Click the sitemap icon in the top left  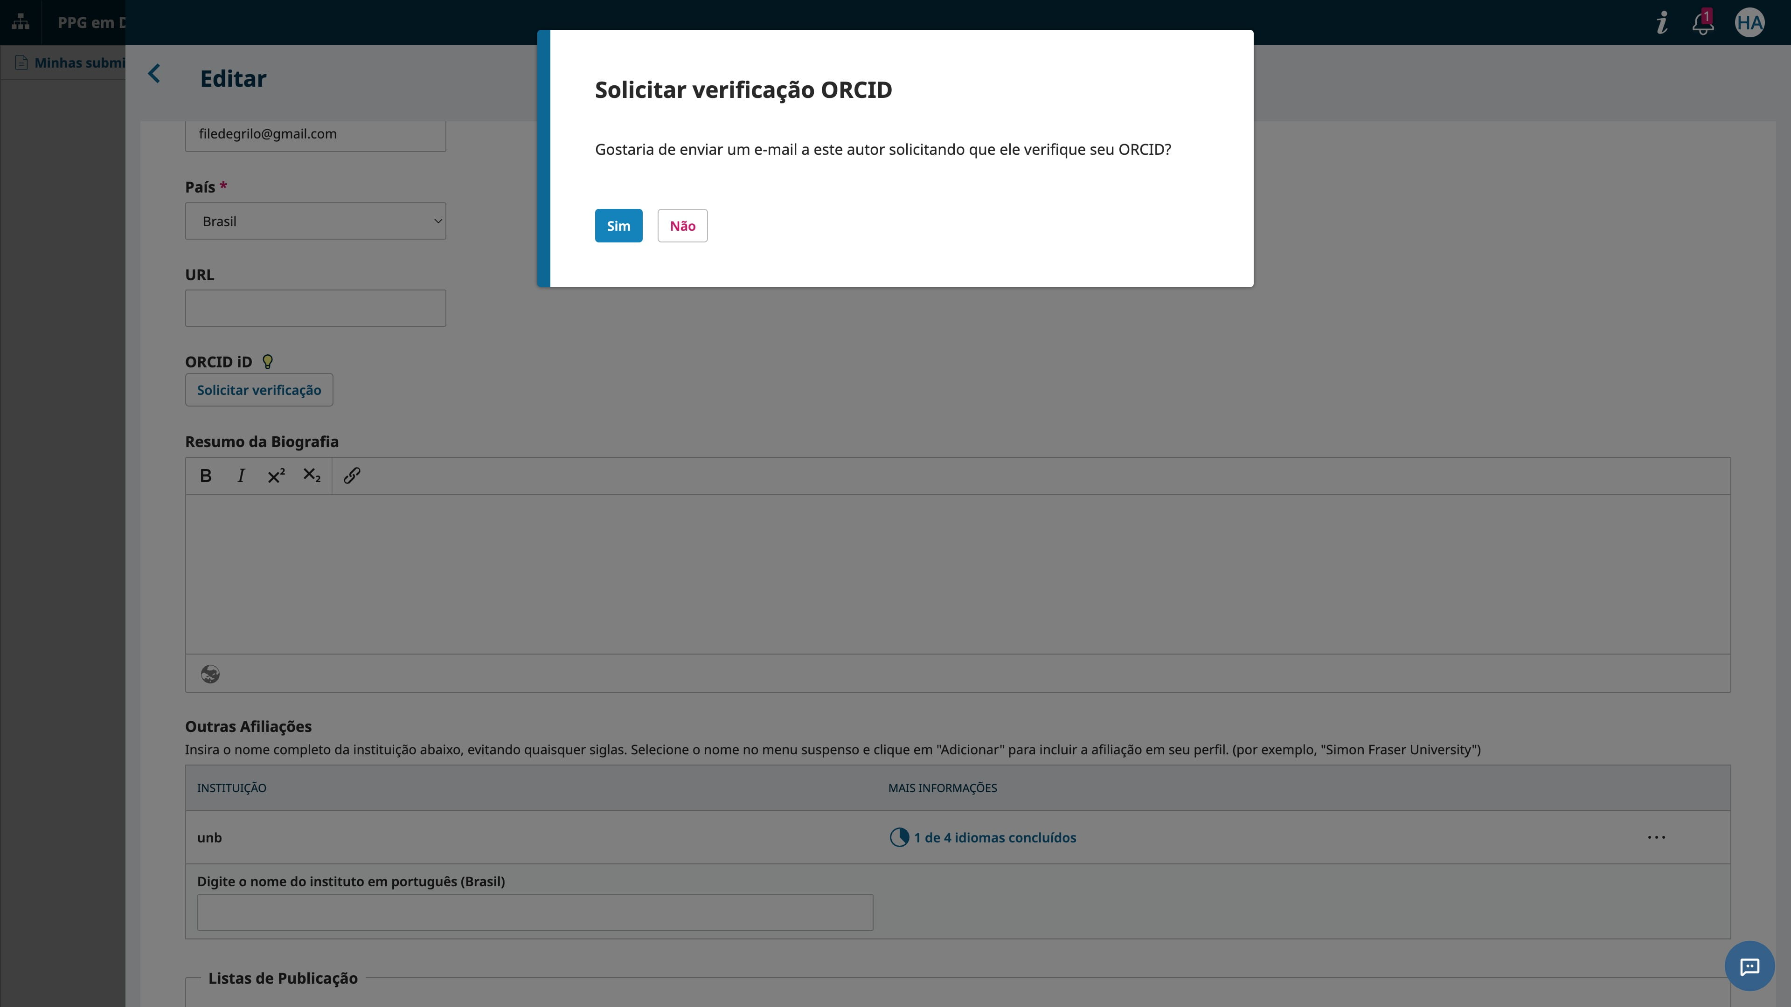click(20, 21)
